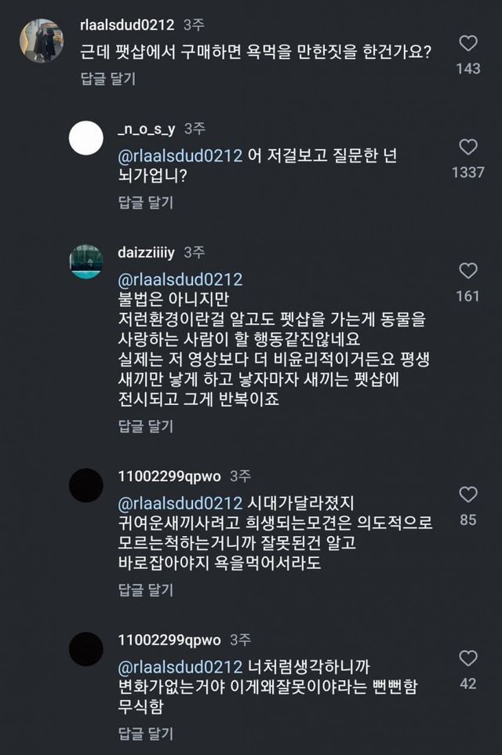Like _n_o_s_y's reply with the heart icon
Screen dimensions: 502x755
[x=468, y=147]
